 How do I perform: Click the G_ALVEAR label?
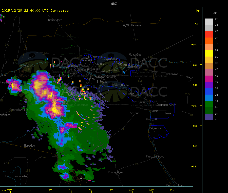(151, 111)
